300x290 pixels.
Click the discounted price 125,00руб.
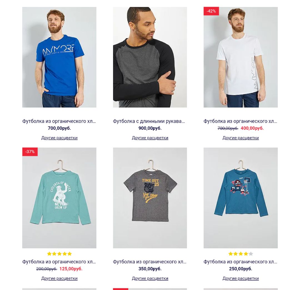click(71, 269)
